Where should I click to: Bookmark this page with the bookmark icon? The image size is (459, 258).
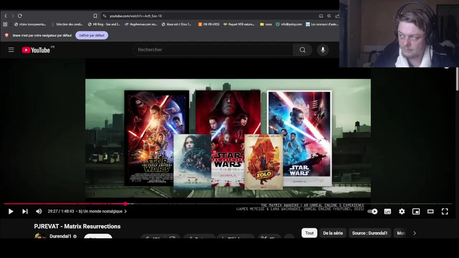pos(95,16)
